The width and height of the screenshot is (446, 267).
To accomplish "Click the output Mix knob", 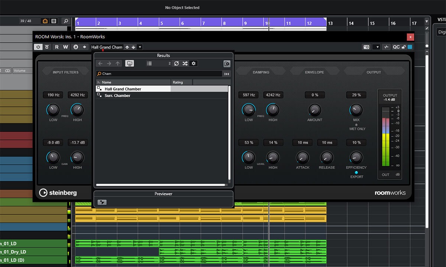I will (356, 110).
